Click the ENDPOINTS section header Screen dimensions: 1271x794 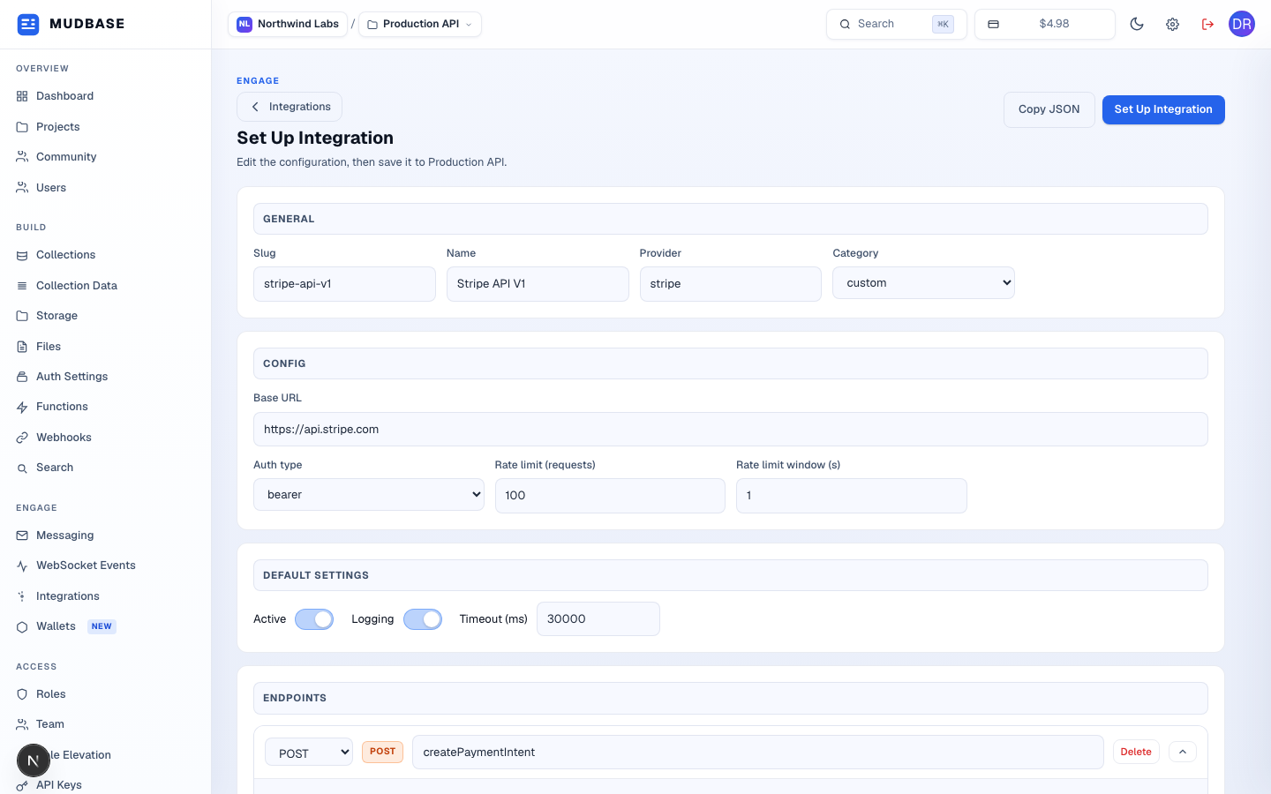(731, 698)
